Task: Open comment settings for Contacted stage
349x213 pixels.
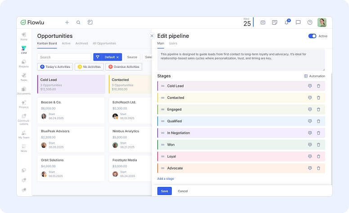Action: point(309,98)
